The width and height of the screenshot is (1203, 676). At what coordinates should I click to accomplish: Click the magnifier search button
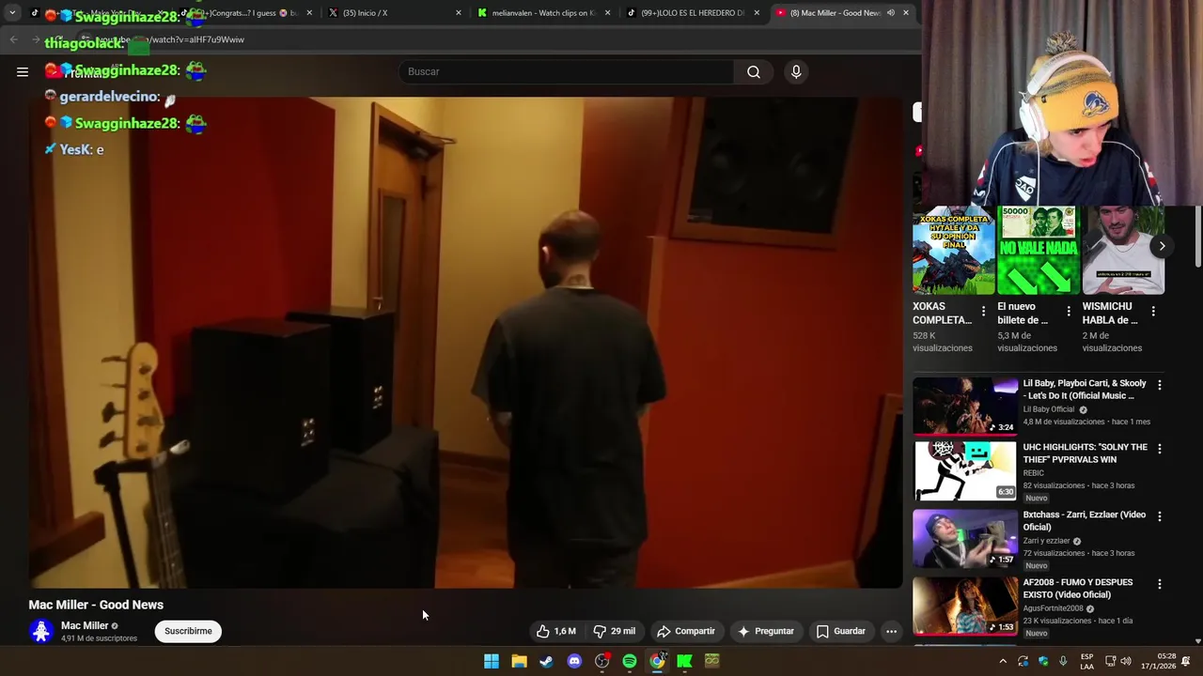tap(754, 71)
